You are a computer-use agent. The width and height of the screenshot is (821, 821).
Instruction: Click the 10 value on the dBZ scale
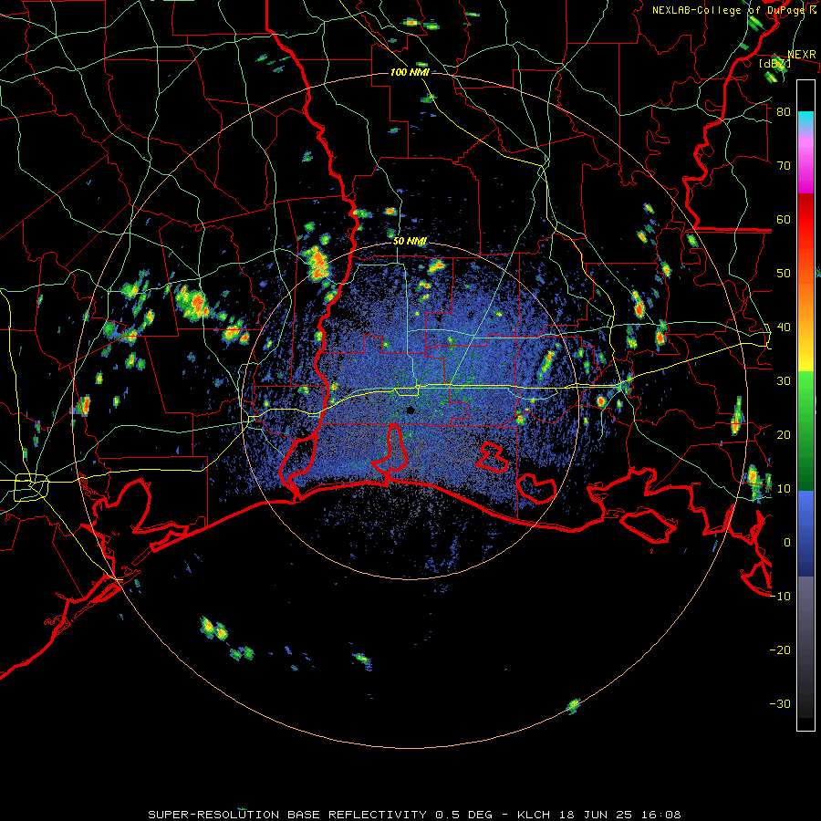(x=784, y=489)
